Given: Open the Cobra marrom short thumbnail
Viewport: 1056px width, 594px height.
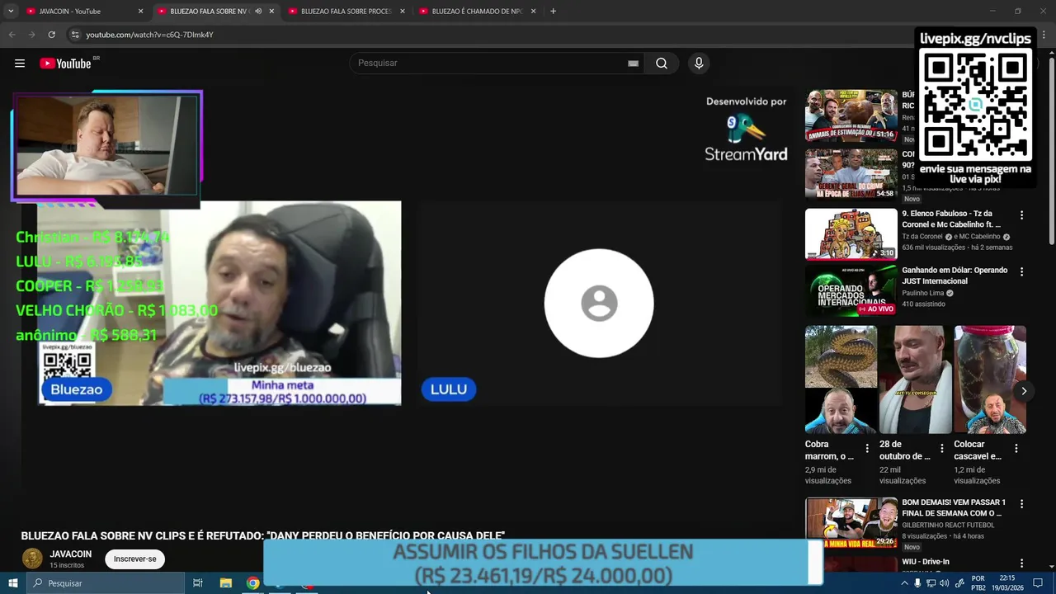Looking at the screenshot, I should click(841, 379).
